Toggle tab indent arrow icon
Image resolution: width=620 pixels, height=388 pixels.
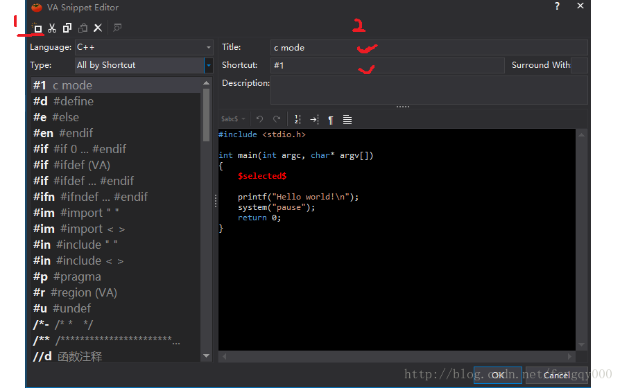click(x=314, y=119)
